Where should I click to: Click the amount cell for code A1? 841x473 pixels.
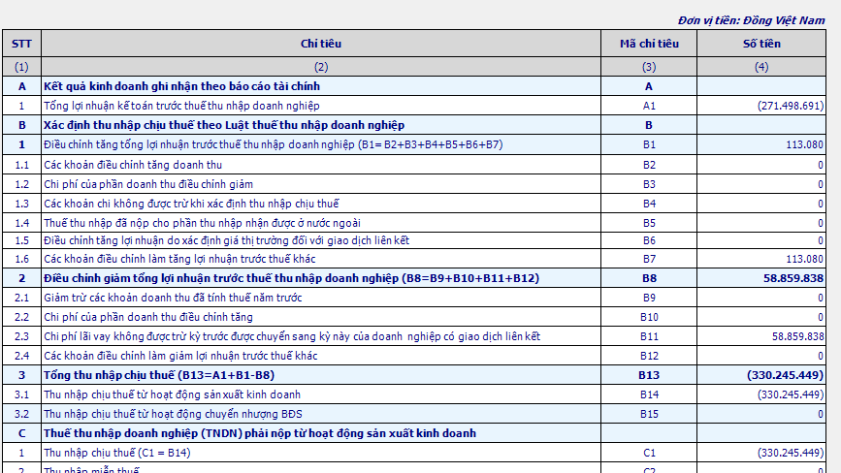pyautogui.click(x=761, y=106)
